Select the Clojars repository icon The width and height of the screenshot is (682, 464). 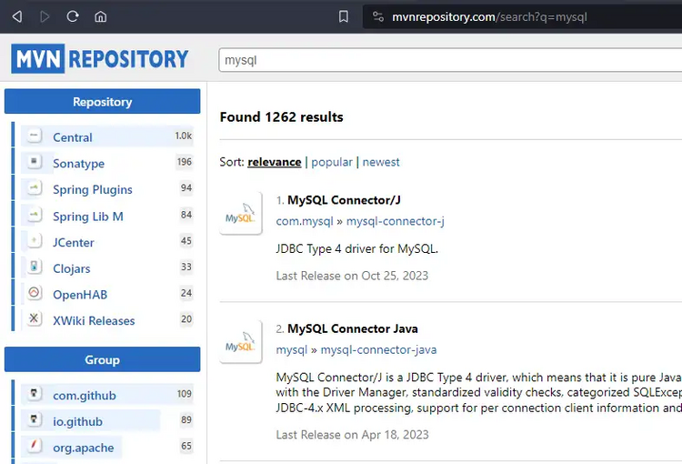pos(35,267)
